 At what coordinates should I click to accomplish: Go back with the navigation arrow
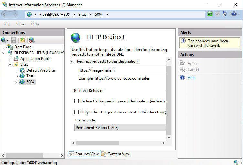click(x=5, y=15)
